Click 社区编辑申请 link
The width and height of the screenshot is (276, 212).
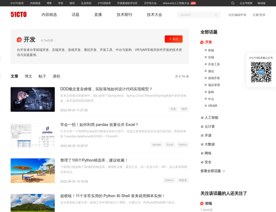[x=237, y=15]
